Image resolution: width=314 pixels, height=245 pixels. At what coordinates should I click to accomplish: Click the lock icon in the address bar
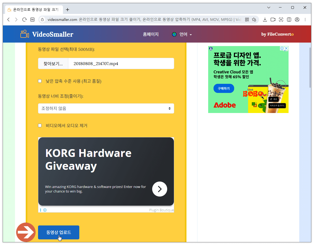(x=42, y=20)
